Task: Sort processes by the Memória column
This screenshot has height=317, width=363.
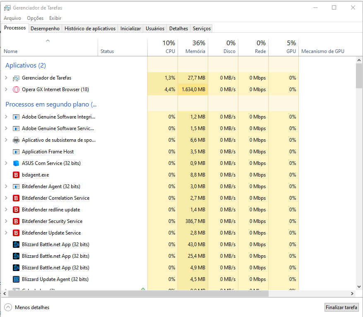Action: [193, 47]
